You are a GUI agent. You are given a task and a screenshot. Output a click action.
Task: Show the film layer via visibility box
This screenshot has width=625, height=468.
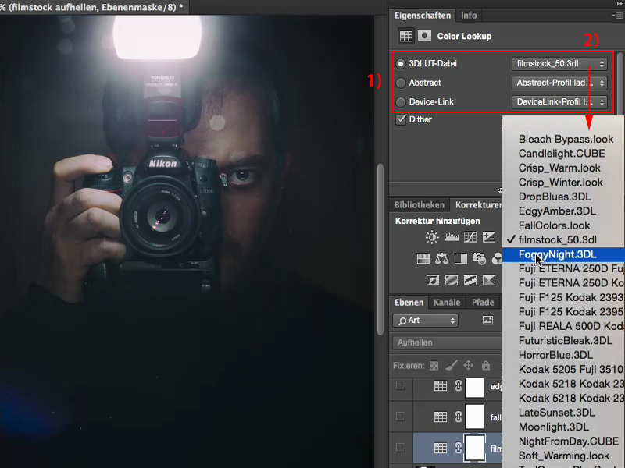tap(401, 448)
